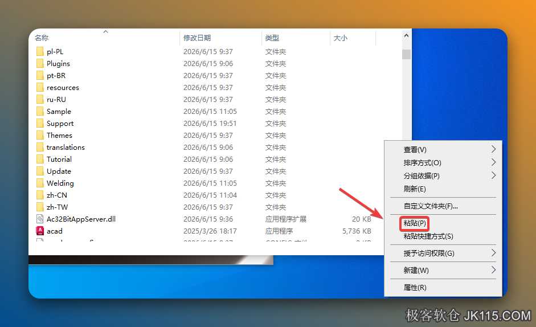Open Properties (属性) from context menu
The height and width of the screenshot is (327, 536).
tap(415, 288)
